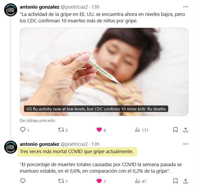The image size is (199, 188).
Task: Unlike the first tweet with 6 likes
Action: click(101, 130)
